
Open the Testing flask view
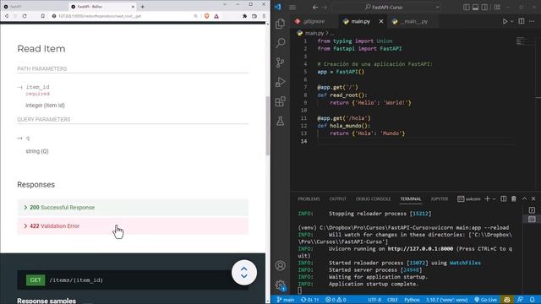tap(280, 121)
